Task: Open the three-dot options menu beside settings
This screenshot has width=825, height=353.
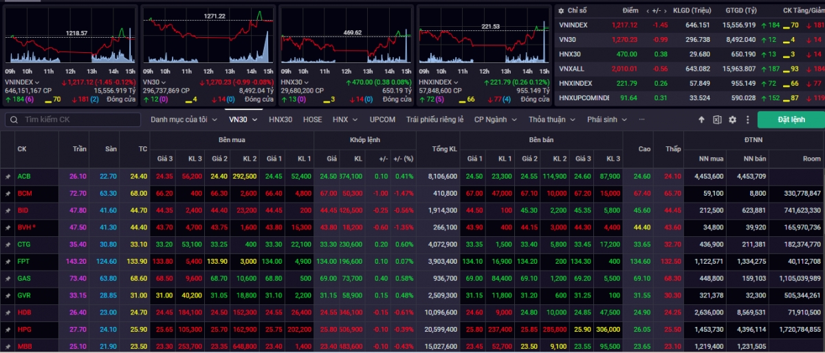Action: click(747, 119)
